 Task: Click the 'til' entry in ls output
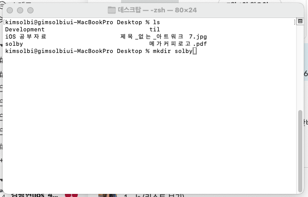(155, 29)
